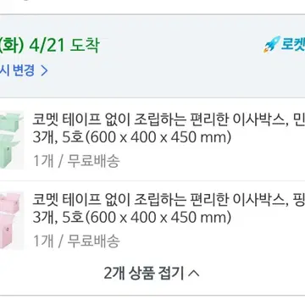
Task: Click the rocket delivery icon
Action: 272,44
